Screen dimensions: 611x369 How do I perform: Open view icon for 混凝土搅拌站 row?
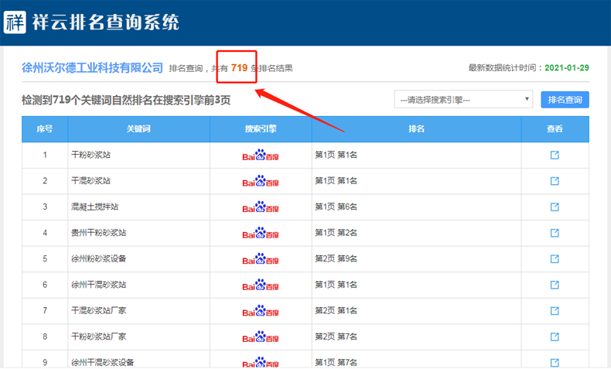click(555, 207)
